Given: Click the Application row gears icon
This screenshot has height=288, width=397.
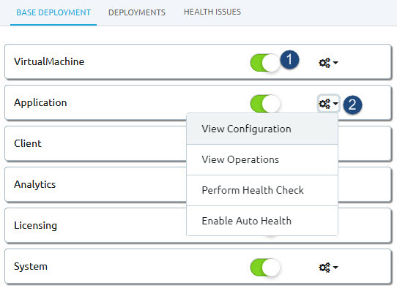Looking at the screenshot, I should (324, 103).
